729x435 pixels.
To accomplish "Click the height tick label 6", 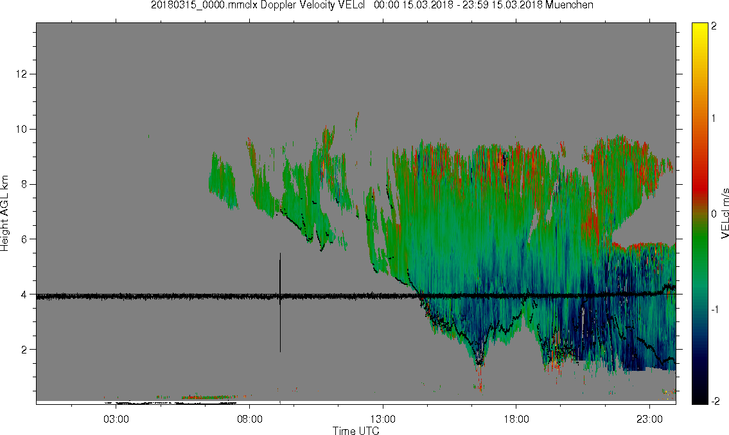I will click(x=24, y=239).
